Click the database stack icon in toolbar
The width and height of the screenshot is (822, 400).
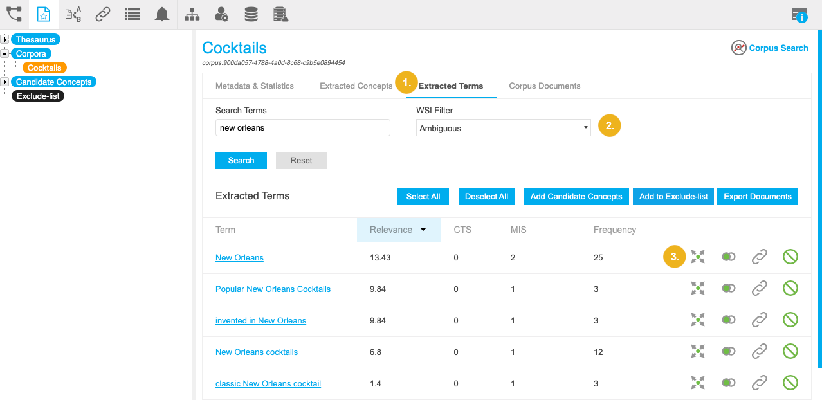click(x=251, y=14)
